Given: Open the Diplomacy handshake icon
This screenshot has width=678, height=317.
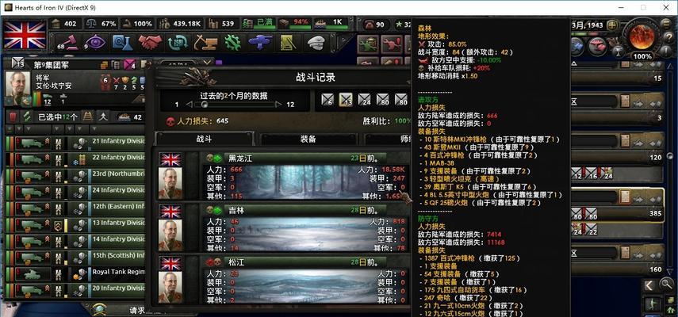Looking at the screenshot, I should 150,42.
